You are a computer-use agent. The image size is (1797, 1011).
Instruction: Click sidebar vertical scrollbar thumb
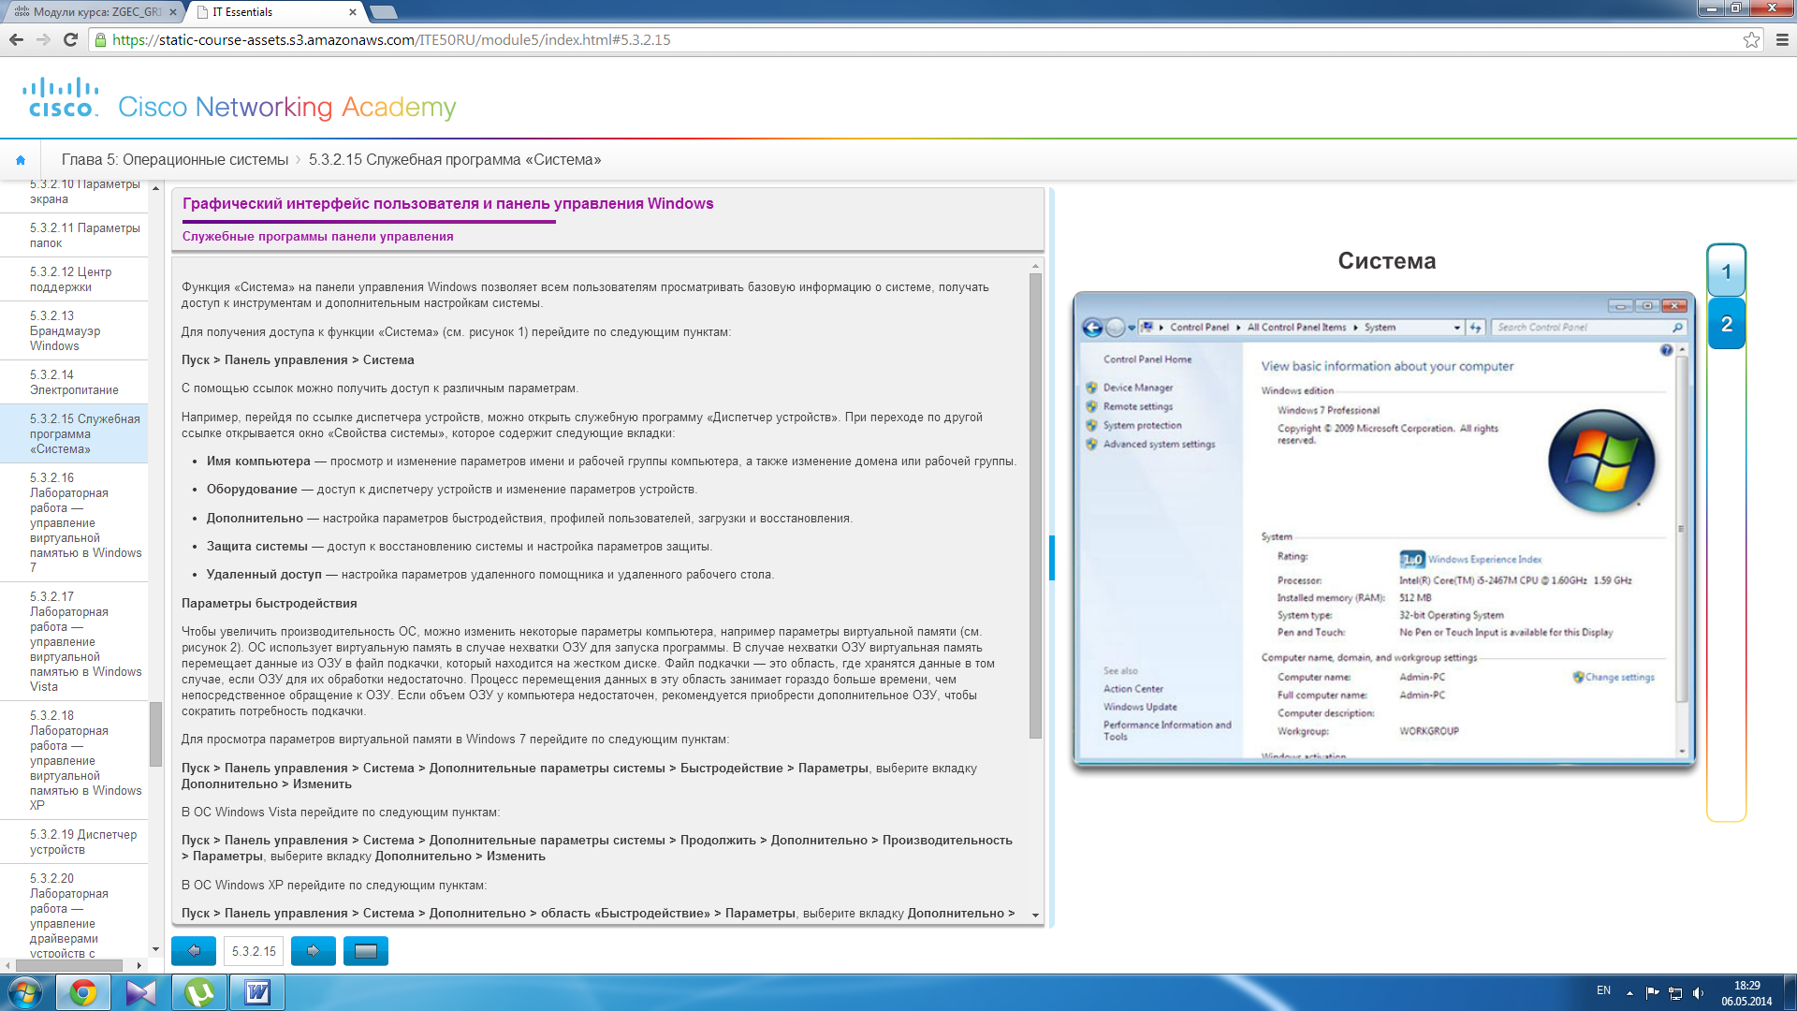(x=155, y=734)
